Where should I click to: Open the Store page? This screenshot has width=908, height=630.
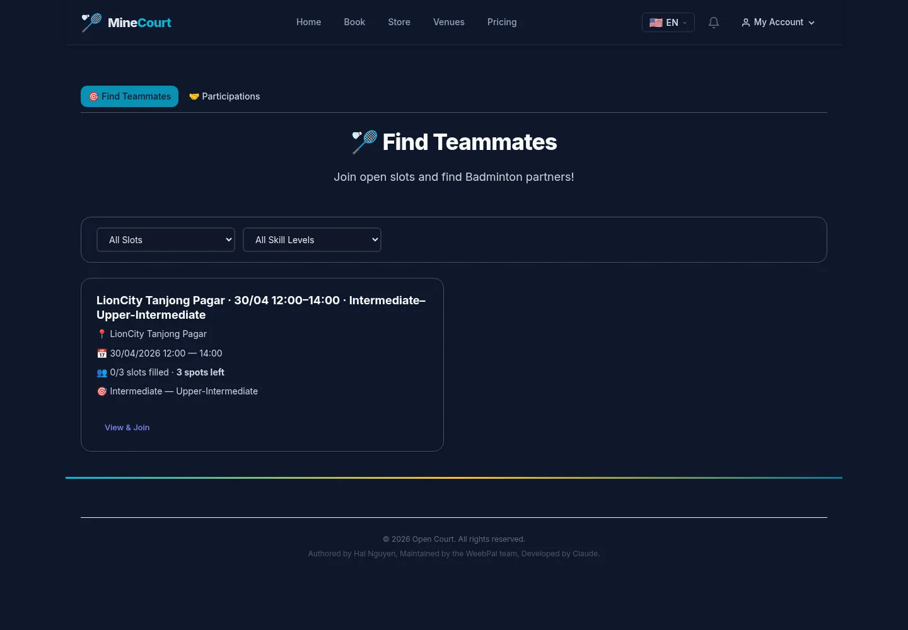[x=399, y=22]
